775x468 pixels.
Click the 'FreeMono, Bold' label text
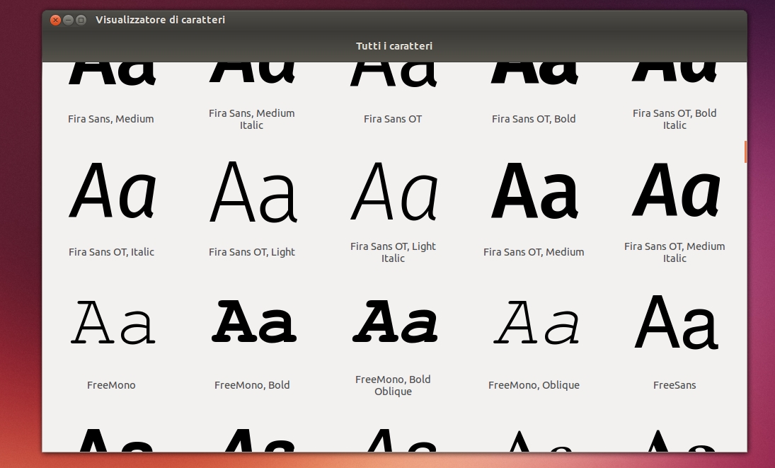click(x=252, y=385)
